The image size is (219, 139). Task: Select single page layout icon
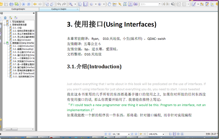(171, 134)
